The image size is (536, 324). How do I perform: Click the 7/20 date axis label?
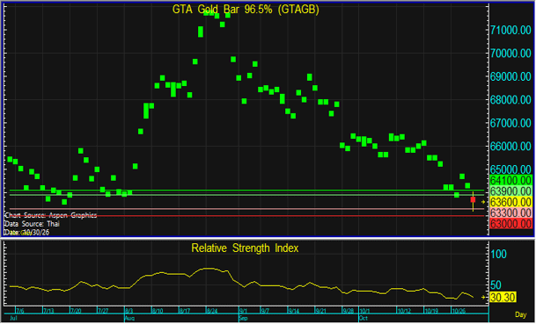click(x=76, y=311)
